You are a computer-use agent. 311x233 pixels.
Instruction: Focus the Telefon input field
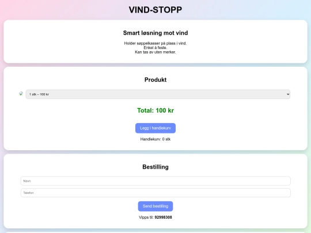click(x=155, y=193)
